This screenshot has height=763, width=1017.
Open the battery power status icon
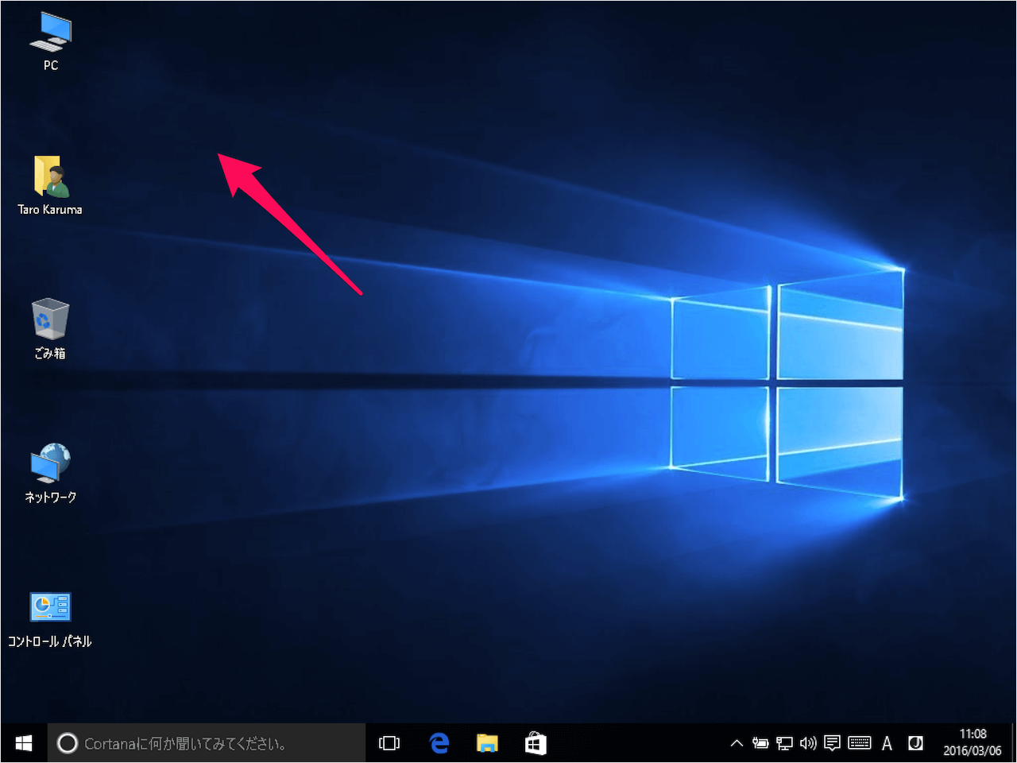(760, 743)
